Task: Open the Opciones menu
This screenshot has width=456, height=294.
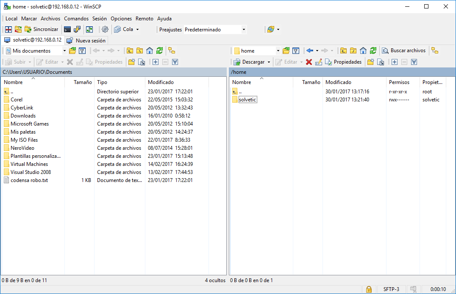Action: point(121,19)
